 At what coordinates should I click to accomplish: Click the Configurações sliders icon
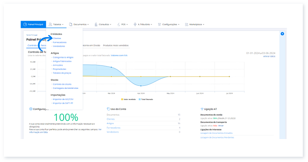click(159, 24)
